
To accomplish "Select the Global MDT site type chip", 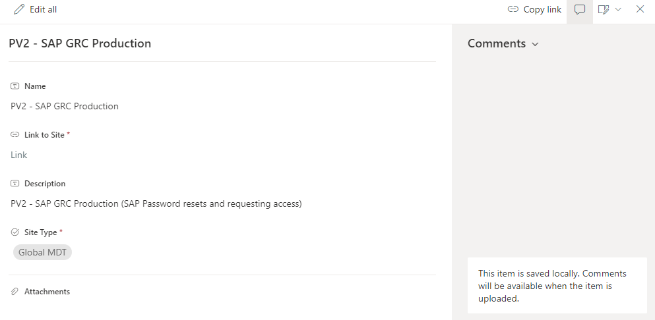I will pos(42,252).
